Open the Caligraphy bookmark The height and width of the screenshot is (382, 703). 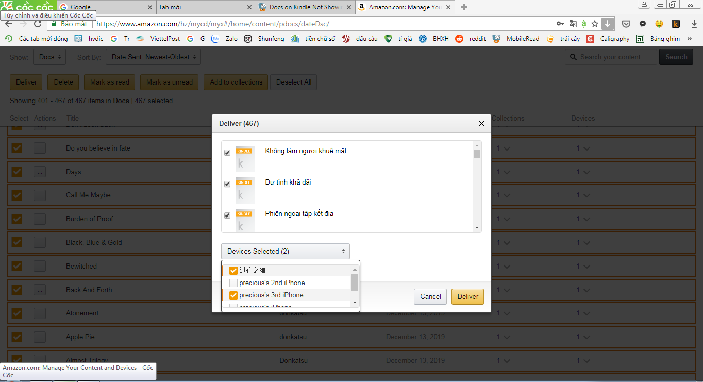608,39
